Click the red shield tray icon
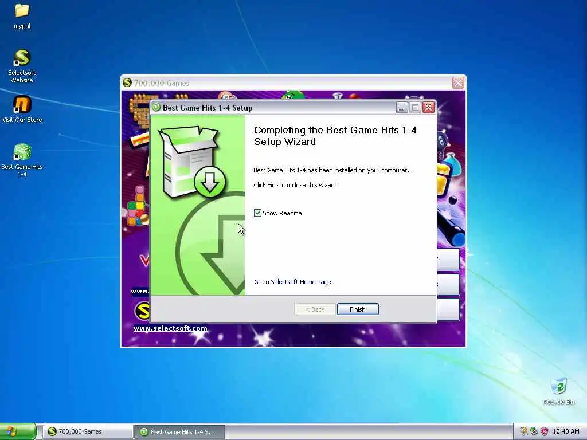The height and width of the screenshot is (440, 587). [x=545, y=431]
